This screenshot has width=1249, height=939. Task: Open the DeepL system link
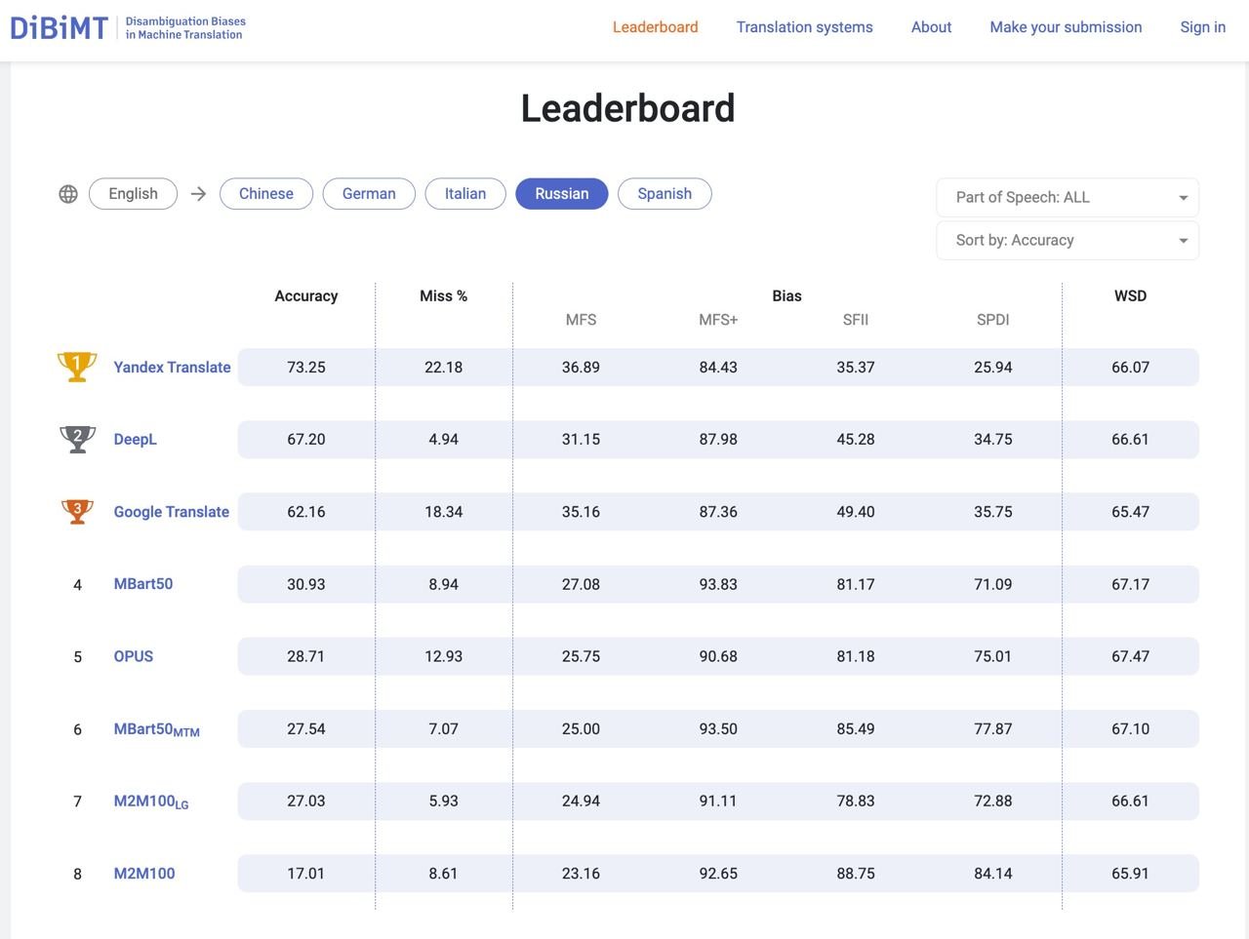pyautogui.click(x=135, y=440)
